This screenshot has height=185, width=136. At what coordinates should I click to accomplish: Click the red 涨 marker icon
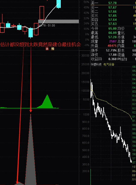pos(47,49)
